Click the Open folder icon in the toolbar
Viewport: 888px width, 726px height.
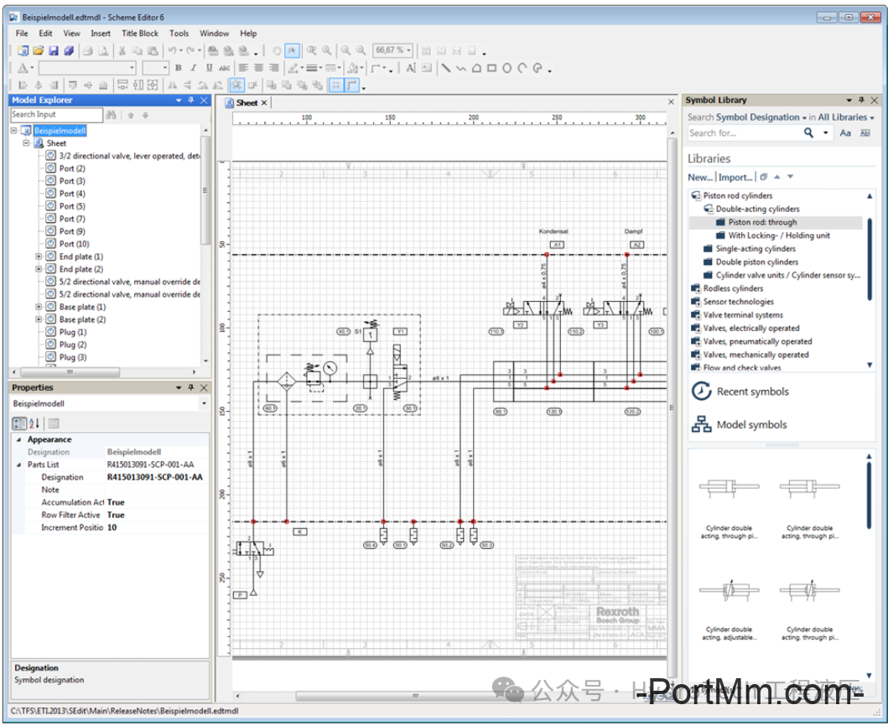[38, 51]
